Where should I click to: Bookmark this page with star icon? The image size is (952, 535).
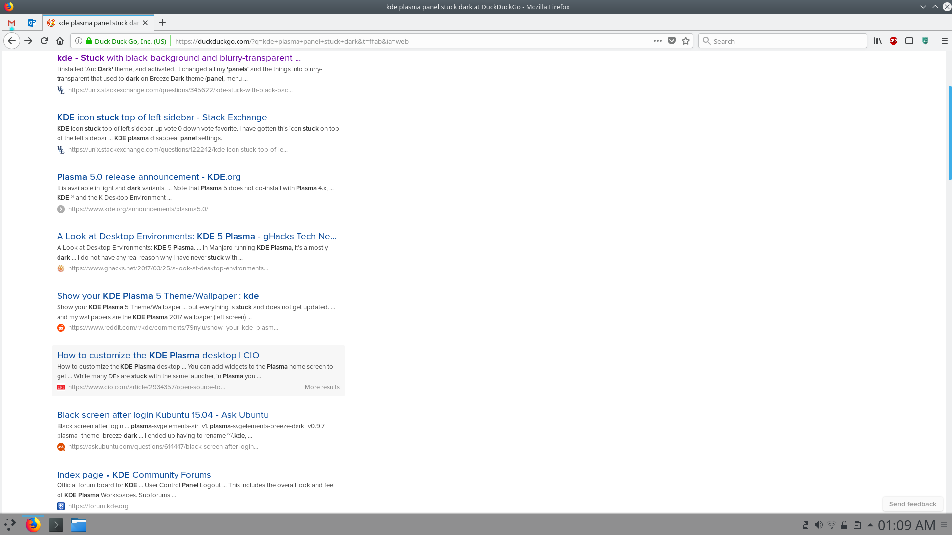(686, 41)
